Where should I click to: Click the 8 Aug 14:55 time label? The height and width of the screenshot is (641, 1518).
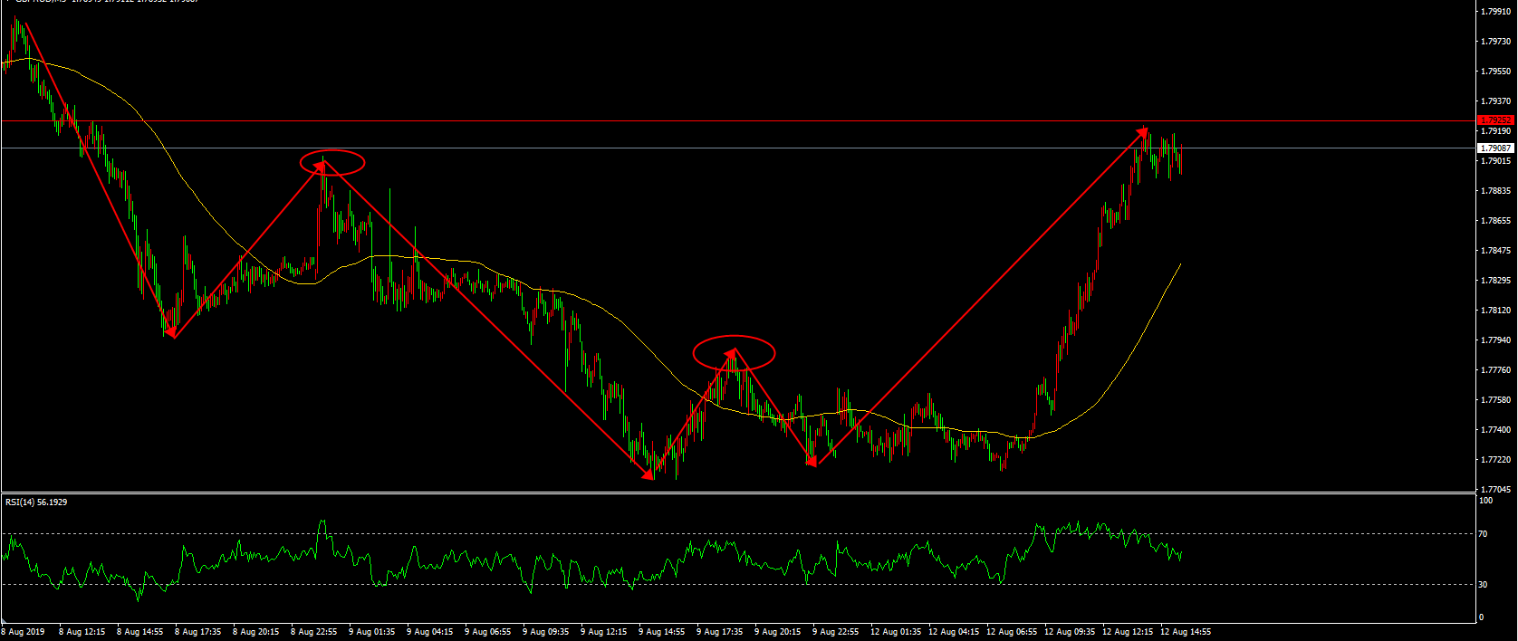(140, 632)
